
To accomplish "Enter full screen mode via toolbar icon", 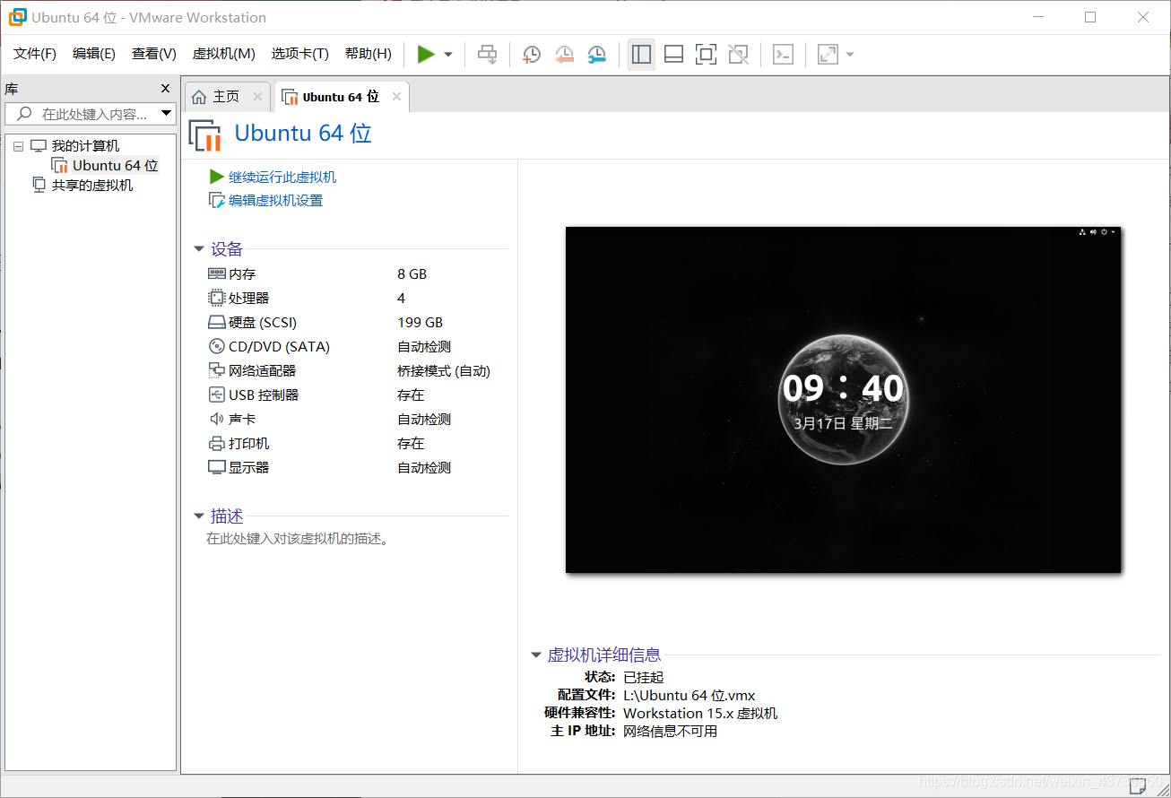I will click(x=706, y=55).
